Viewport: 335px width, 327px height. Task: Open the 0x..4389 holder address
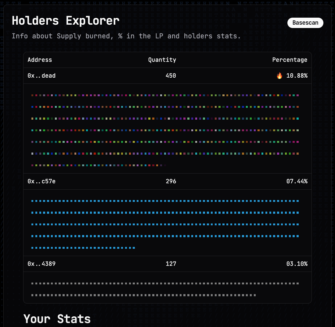pos(41,264)
